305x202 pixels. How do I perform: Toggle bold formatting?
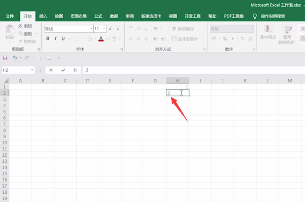point(48,39)
